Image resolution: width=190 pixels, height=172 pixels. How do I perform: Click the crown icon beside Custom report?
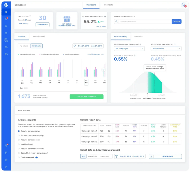click(37, 157)
